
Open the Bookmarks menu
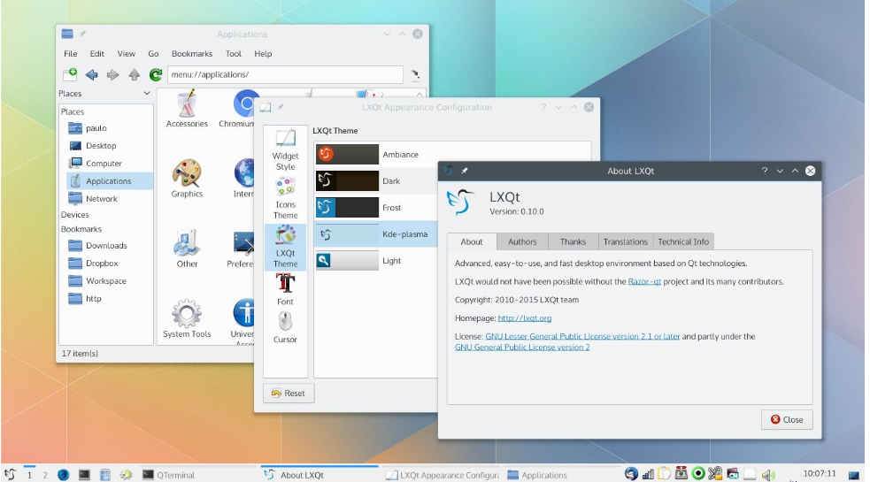tap(192, 54)
